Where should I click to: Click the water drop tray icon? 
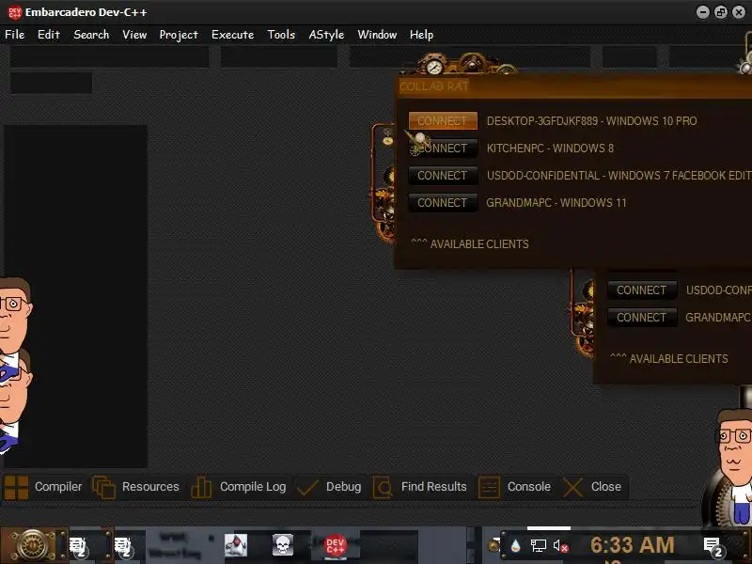(515, 546)
